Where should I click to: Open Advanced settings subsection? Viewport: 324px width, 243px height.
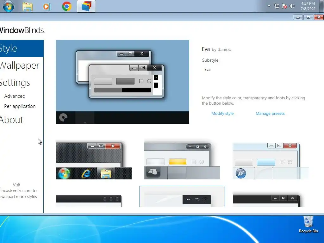click(15, 96)
